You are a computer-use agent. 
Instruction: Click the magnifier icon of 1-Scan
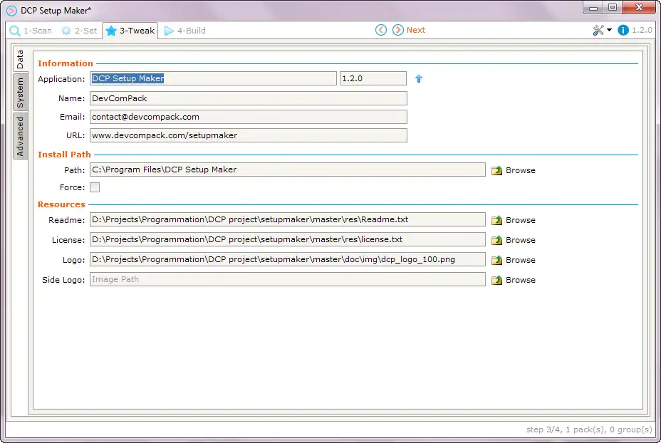(x=15, y=31)
